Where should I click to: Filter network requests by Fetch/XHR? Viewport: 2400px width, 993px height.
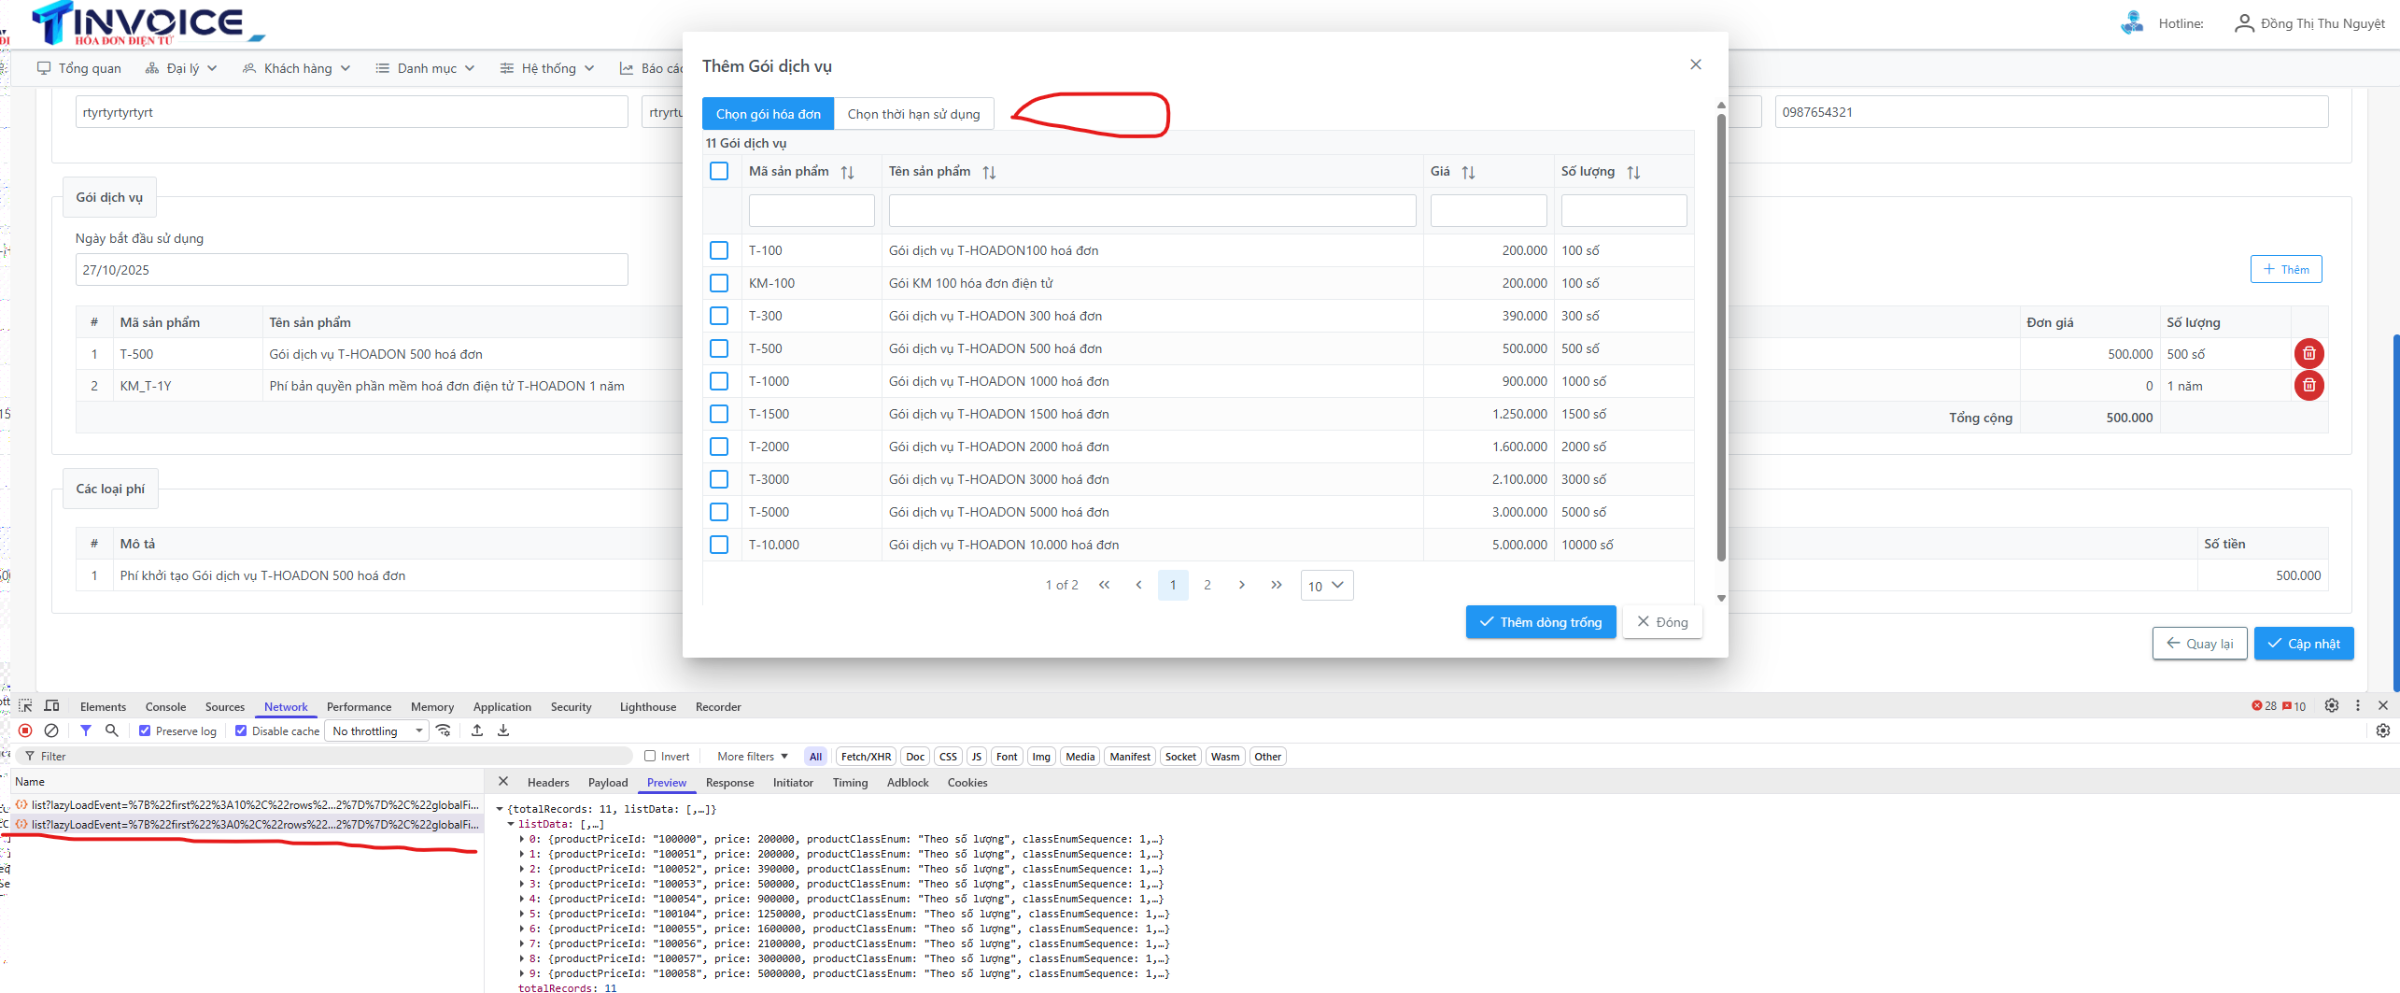866,756
